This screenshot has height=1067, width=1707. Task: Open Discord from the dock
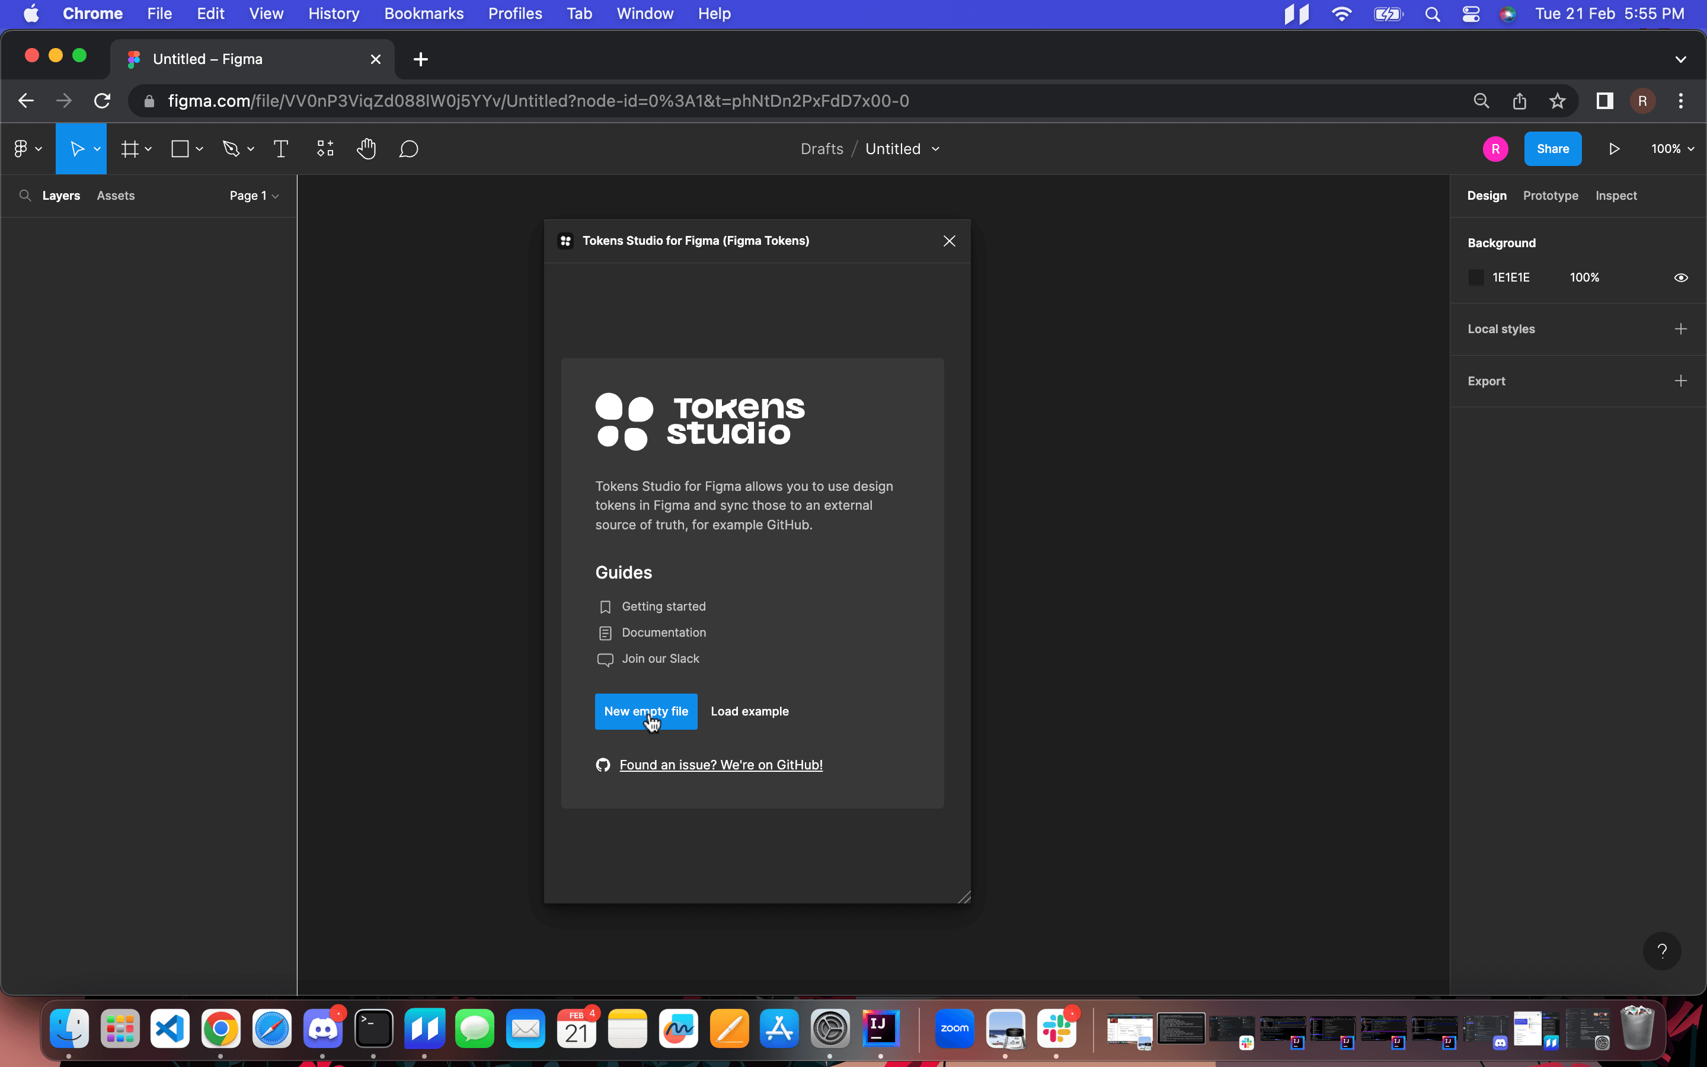pos(323,1029)
